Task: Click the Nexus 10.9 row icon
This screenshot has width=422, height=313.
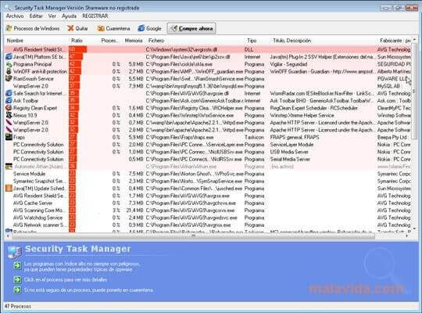Action: 9,115
